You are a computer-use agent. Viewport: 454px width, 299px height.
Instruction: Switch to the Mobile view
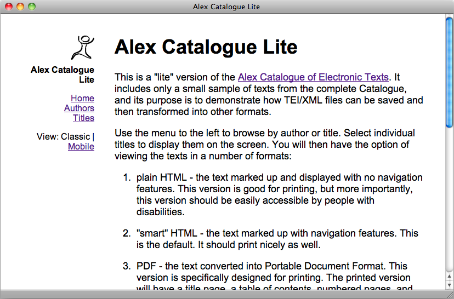[81, 147]
